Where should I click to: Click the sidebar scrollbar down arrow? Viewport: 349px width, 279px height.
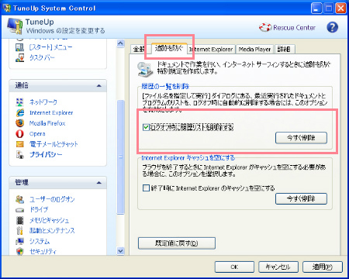(x=121, y=251)
